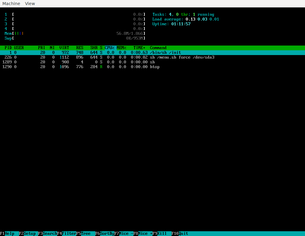Sort by the SHR column header

click(94, 48)
